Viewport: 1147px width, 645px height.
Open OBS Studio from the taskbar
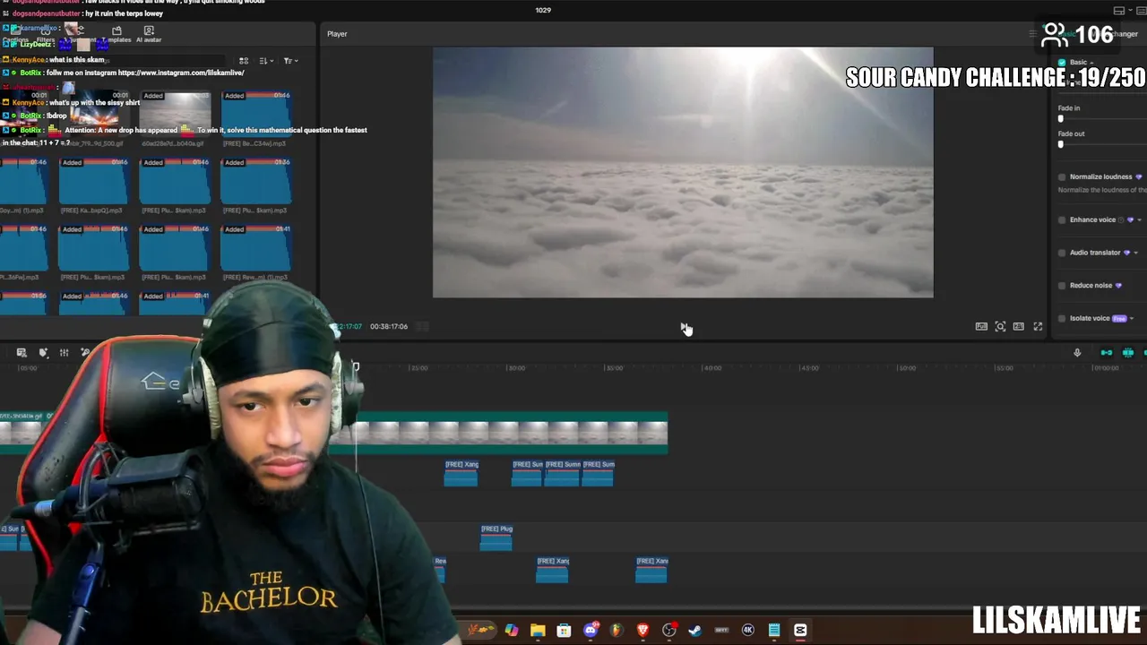click(668, 631)
